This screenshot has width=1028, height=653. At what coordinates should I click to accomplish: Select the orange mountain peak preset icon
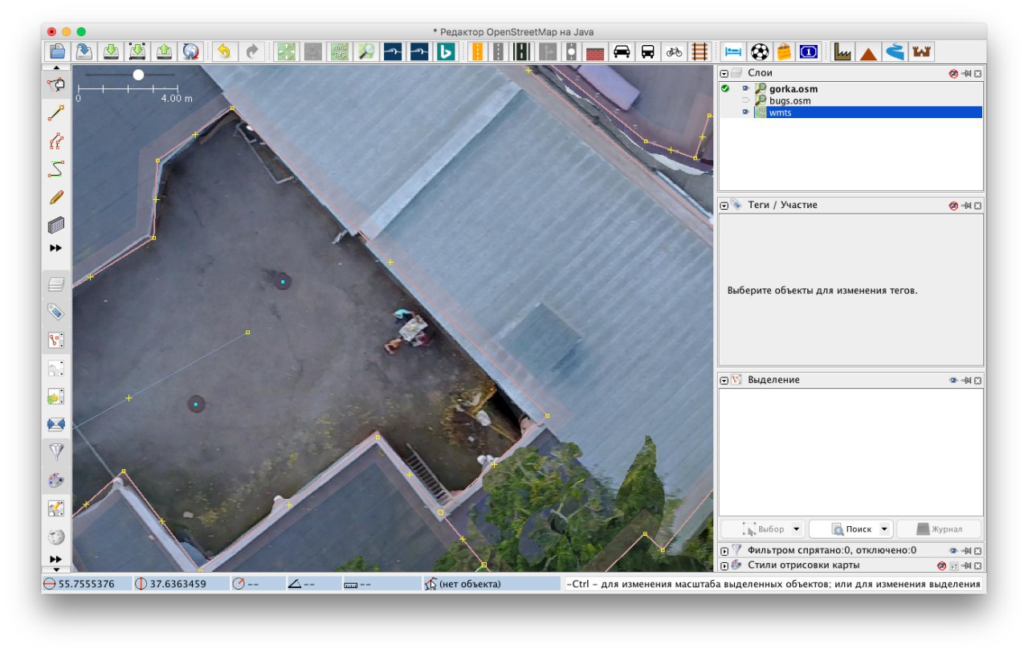point(868,52)
